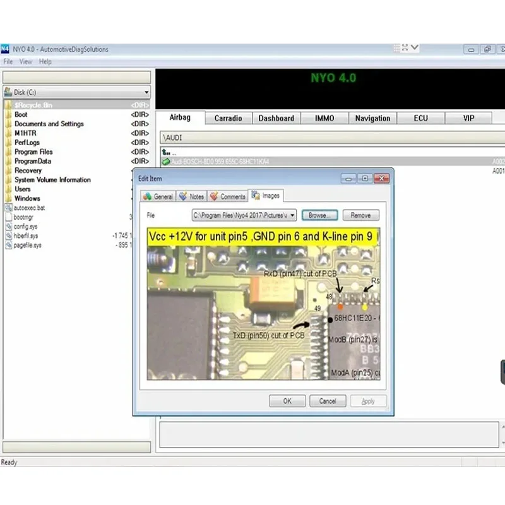Open the File menu
The image size is (505, 505).
click(8, 61)
